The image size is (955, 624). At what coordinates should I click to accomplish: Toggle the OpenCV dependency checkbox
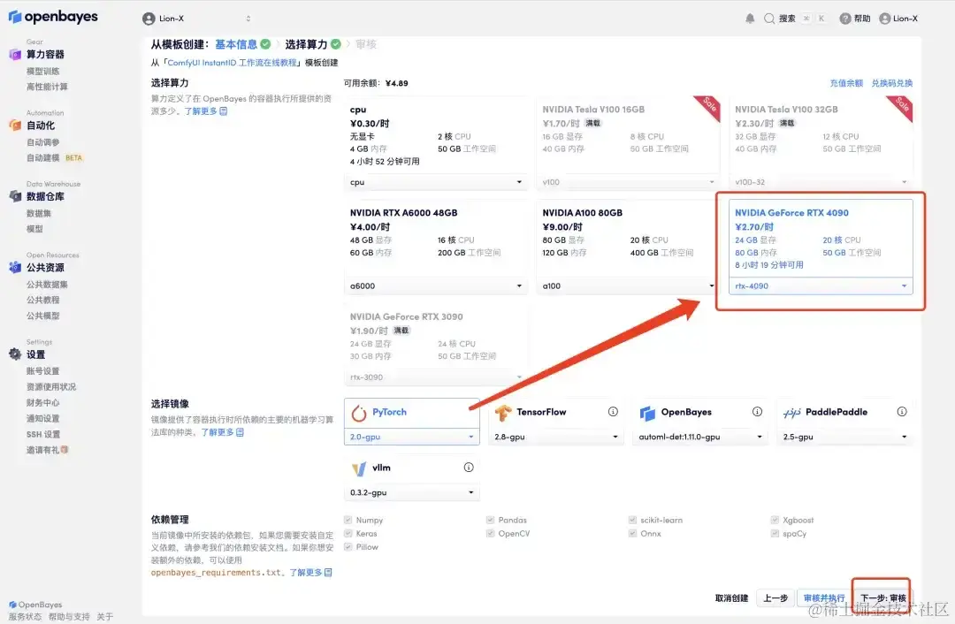[490, 533]
